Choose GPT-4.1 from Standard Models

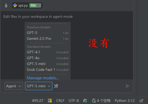(x=48, y=52)
